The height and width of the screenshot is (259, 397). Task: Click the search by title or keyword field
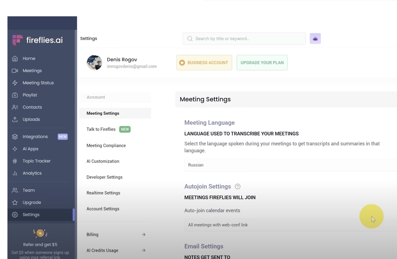pyautogui.click(x=244, y=39)
